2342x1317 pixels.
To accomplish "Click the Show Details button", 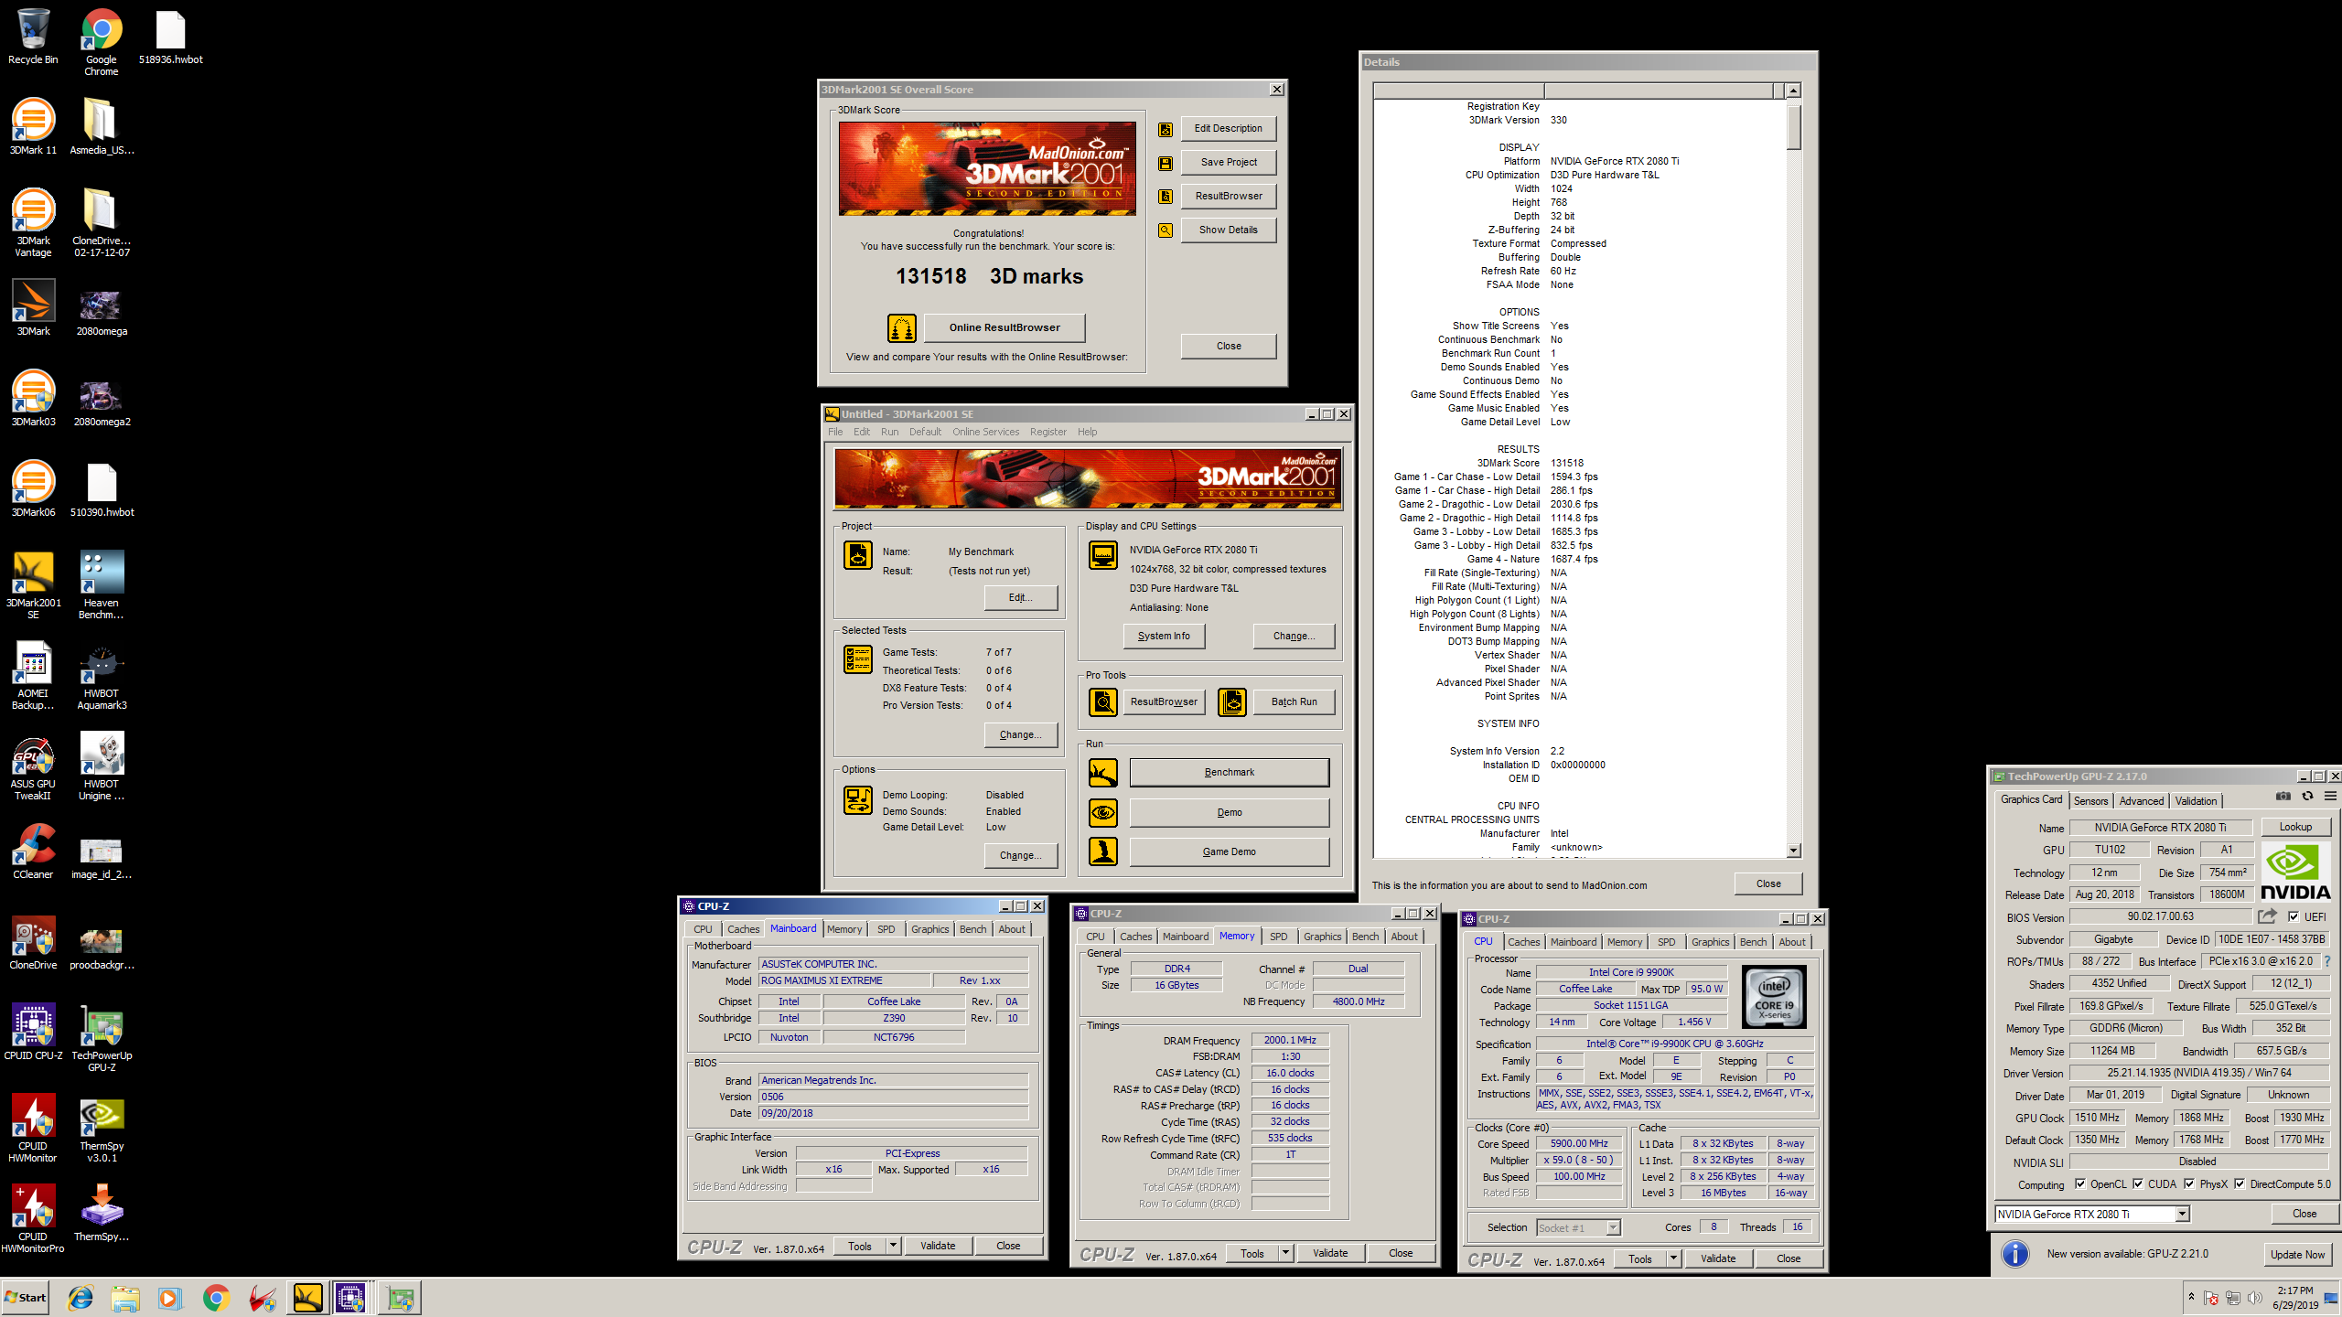I will (1228, 230).
